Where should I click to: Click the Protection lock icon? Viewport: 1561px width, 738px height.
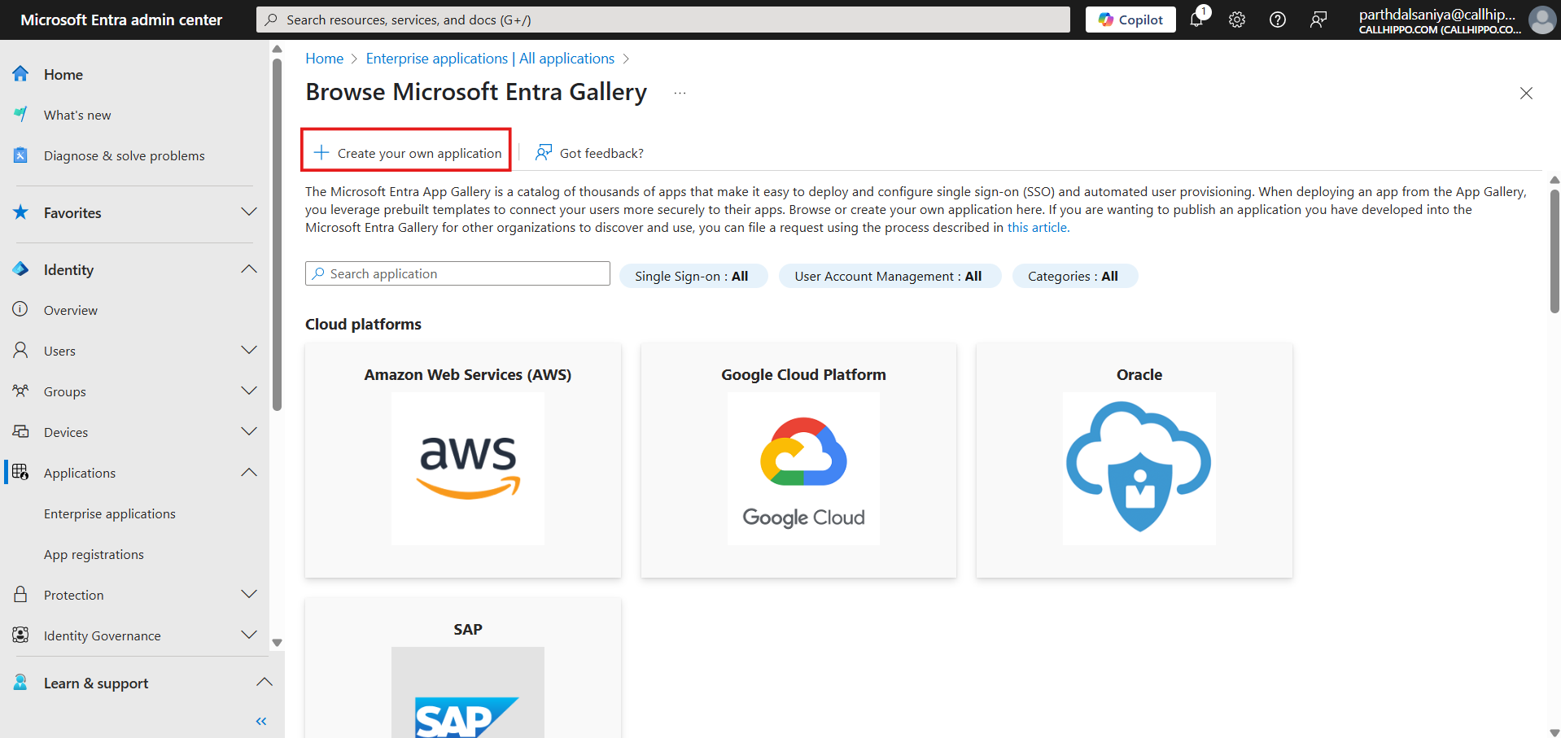point(21,595)
